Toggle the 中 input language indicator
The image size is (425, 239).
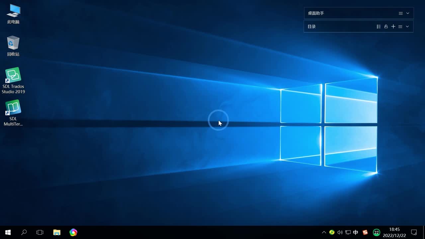(356, 232)
